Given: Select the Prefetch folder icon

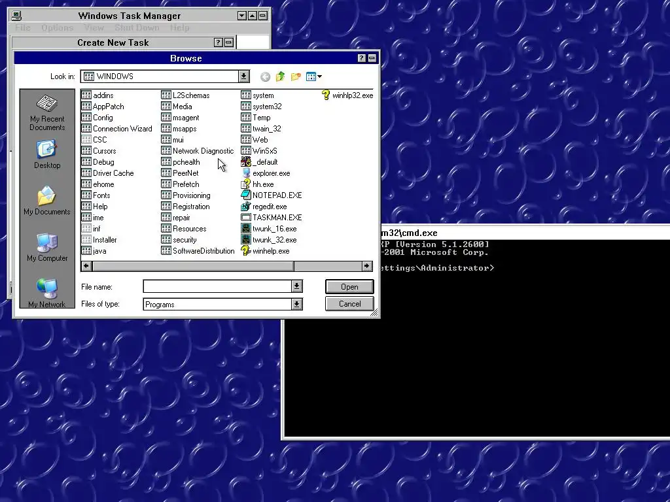Looking at the screenshot, I should click(166, 184).
